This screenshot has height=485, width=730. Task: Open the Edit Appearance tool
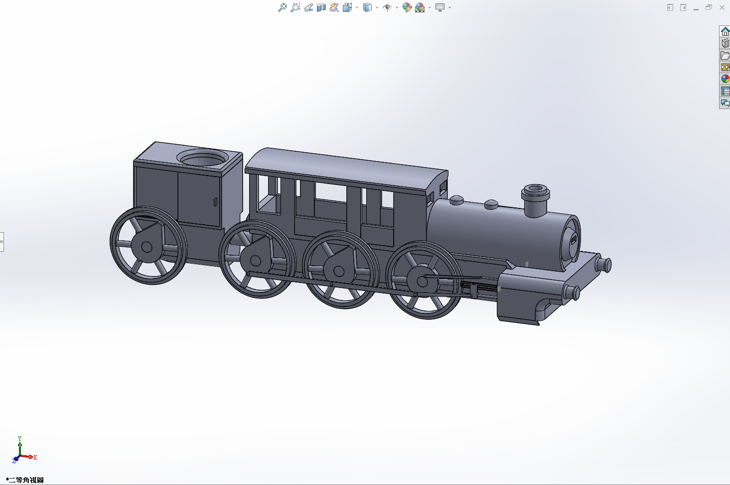point(407,7)
